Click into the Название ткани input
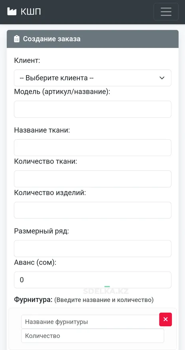The image size is (185, 350). 93,148
